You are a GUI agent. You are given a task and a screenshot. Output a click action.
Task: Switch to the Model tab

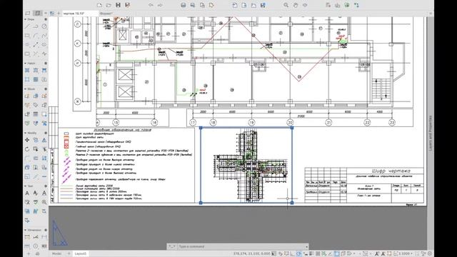tap(56, 253)
